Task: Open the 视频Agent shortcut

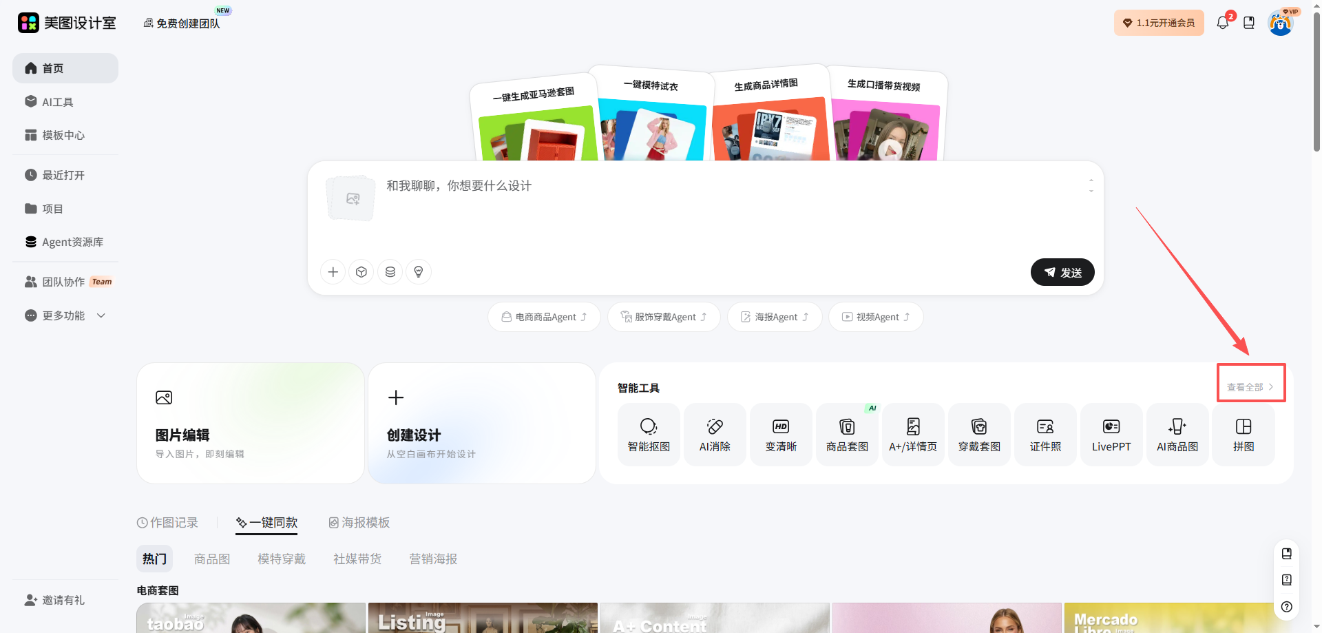Action: click(x=875, y=316)
